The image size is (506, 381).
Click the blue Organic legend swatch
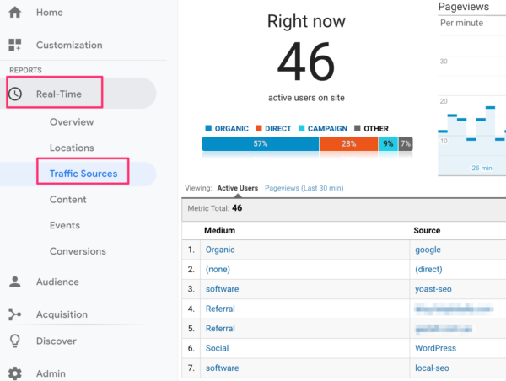208,128
